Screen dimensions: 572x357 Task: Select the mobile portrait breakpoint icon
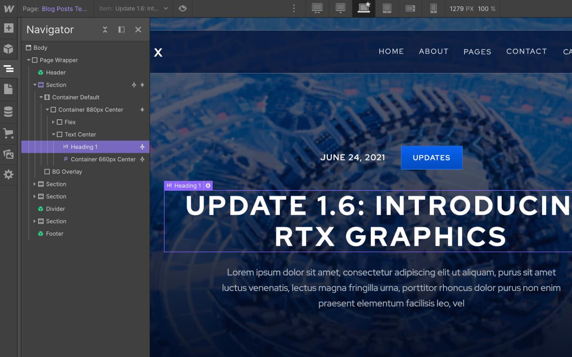(434, 8)
